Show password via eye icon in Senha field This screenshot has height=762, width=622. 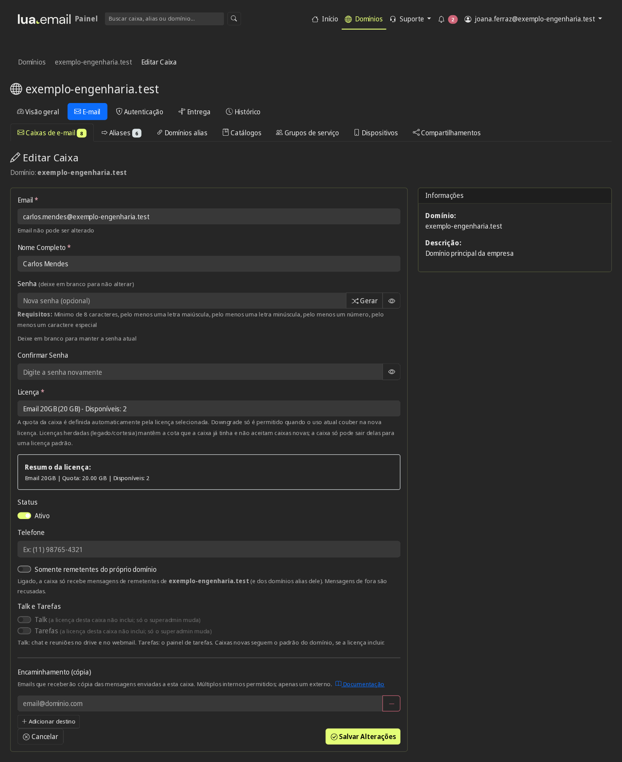point(391,301)
